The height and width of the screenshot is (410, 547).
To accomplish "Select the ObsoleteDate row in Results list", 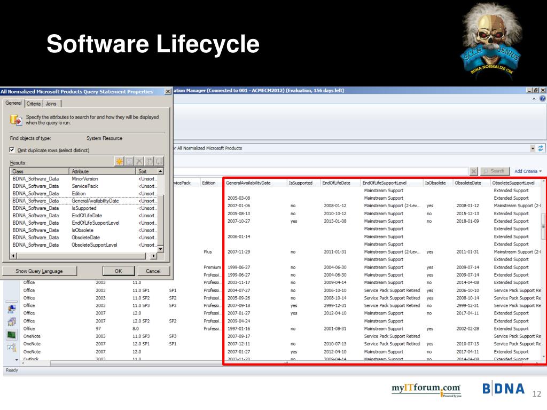I will coord(84,238).
